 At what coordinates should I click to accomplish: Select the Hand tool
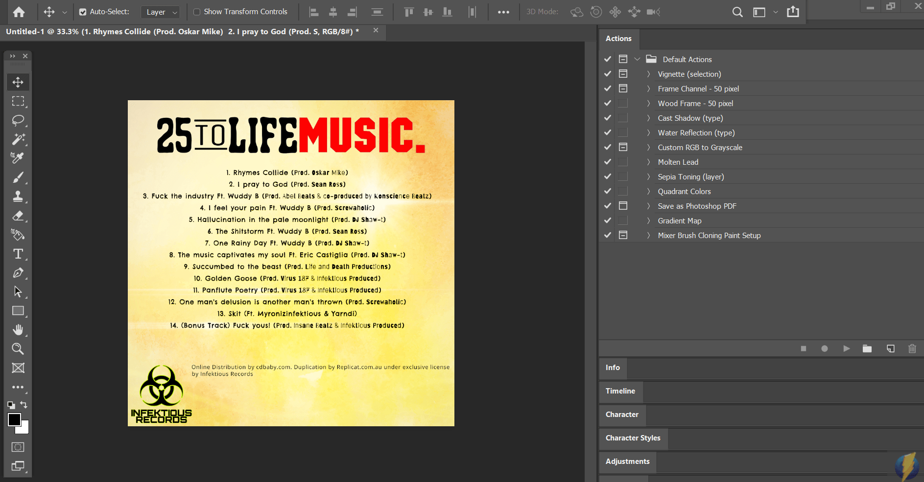(18, 329)
